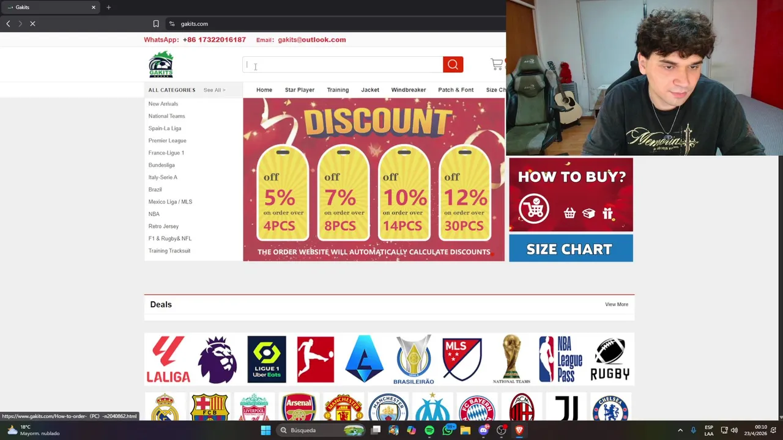The image size is (783, 440).
Task: Open France-Ligue 1 category
Action: [166, 153]
